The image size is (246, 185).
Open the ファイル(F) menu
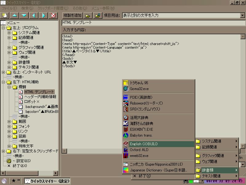pos(10,8)
